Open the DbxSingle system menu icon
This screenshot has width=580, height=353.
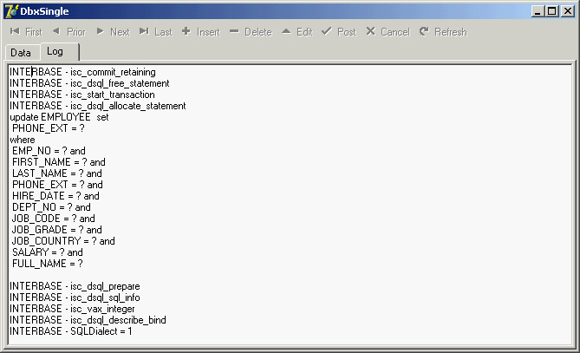(x=10, y=10)
